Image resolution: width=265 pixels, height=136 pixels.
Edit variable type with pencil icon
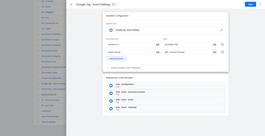click(221, 30)
